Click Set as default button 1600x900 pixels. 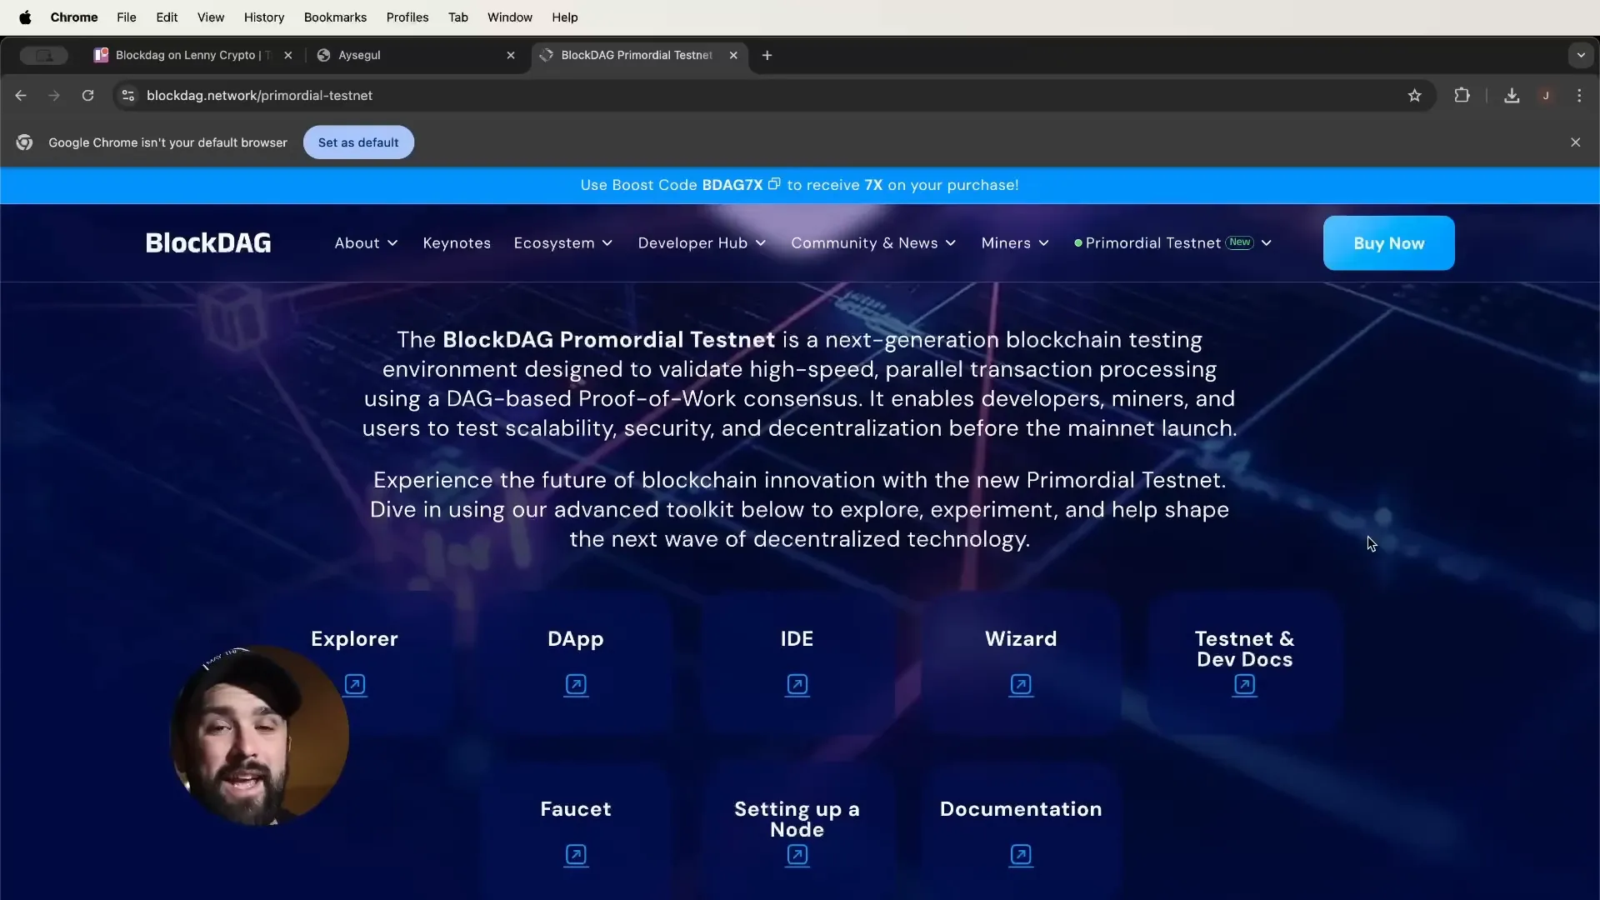pos(358,142)
